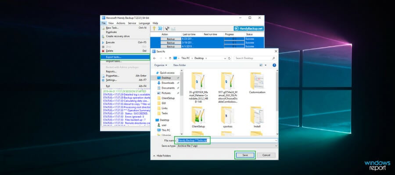Open the File menu in Handy Backup

[x=104, y=23]
